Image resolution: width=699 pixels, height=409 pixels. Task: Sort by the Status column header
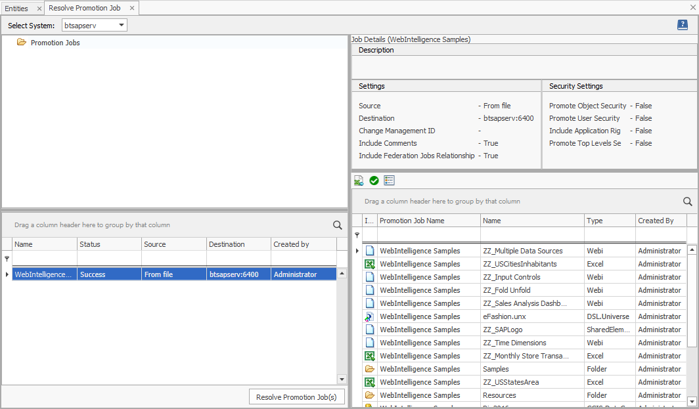108,244
